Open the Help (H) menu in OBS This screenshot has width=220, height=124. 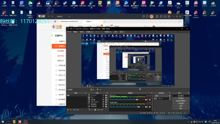tap(122, 32)
